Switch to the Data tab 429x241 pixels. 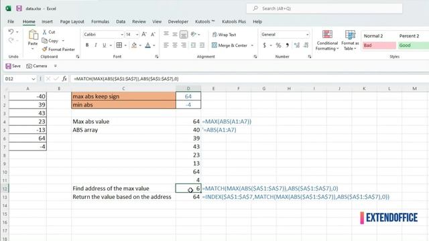tap(121, 21)
